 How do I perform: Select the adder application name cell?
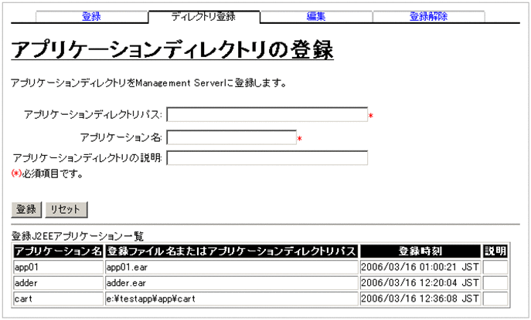(x=58, y=283)
